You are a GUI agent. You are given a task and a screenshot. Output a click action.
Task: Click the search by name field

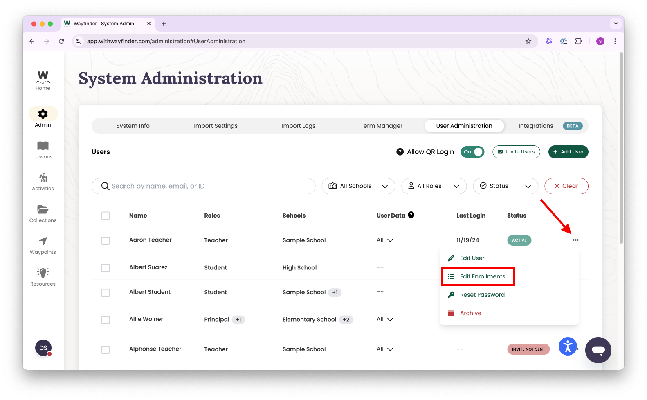(x=203, y=186)
